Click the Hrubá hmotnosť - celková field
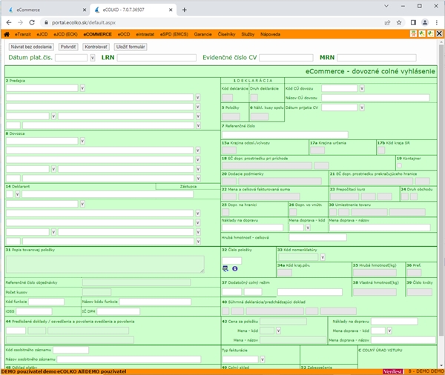Viewport: 445px width, 375px height. click(x=317, y=237)
